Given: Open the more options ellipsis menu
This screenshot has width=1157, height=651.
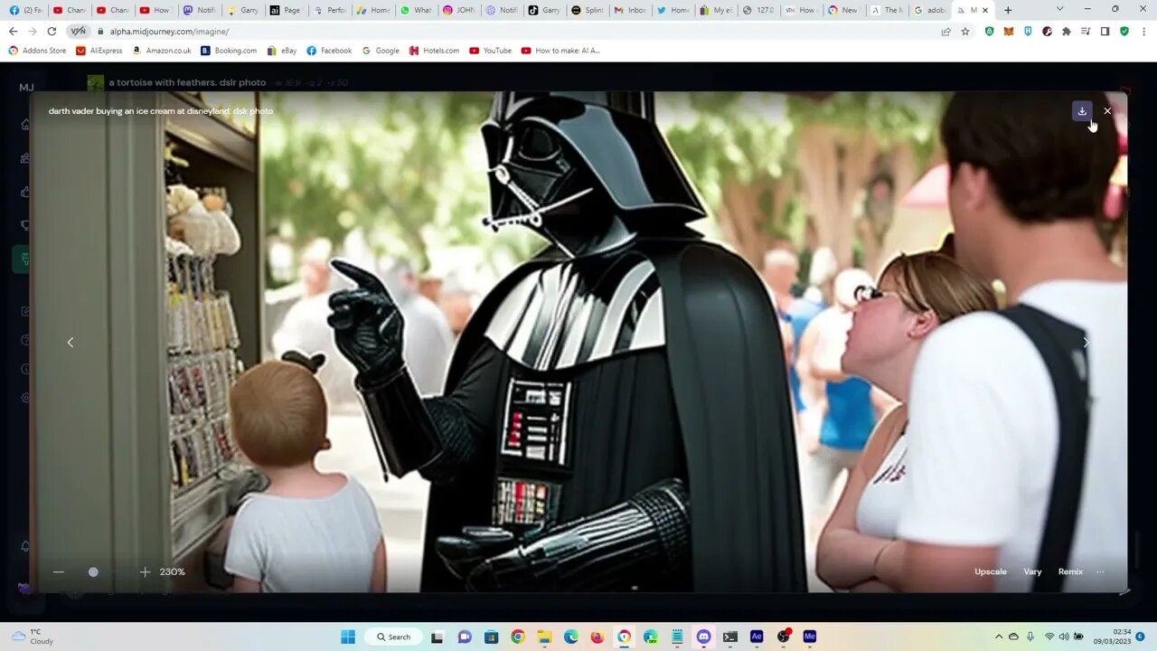Looking at the screenshot, I should (x=1100, y=571).
